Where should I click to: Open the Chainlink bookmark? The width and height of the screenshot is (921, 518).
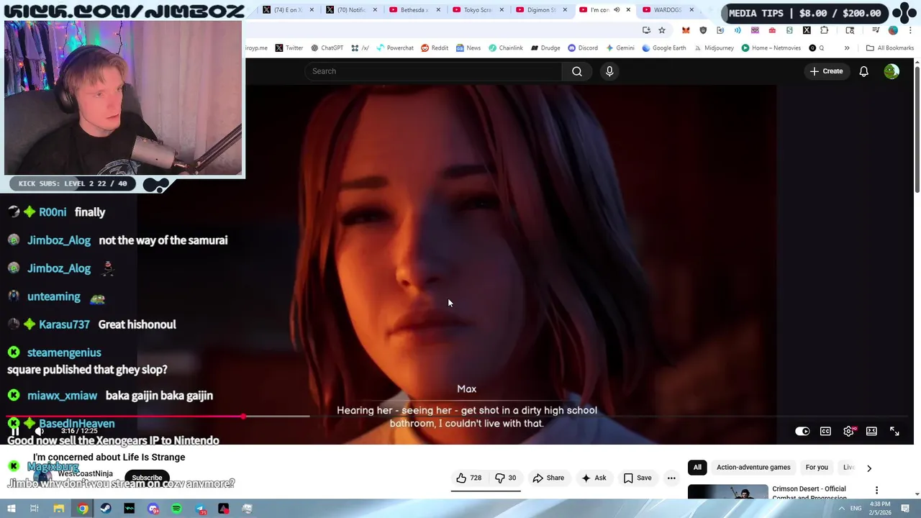[x=505, y=48]
